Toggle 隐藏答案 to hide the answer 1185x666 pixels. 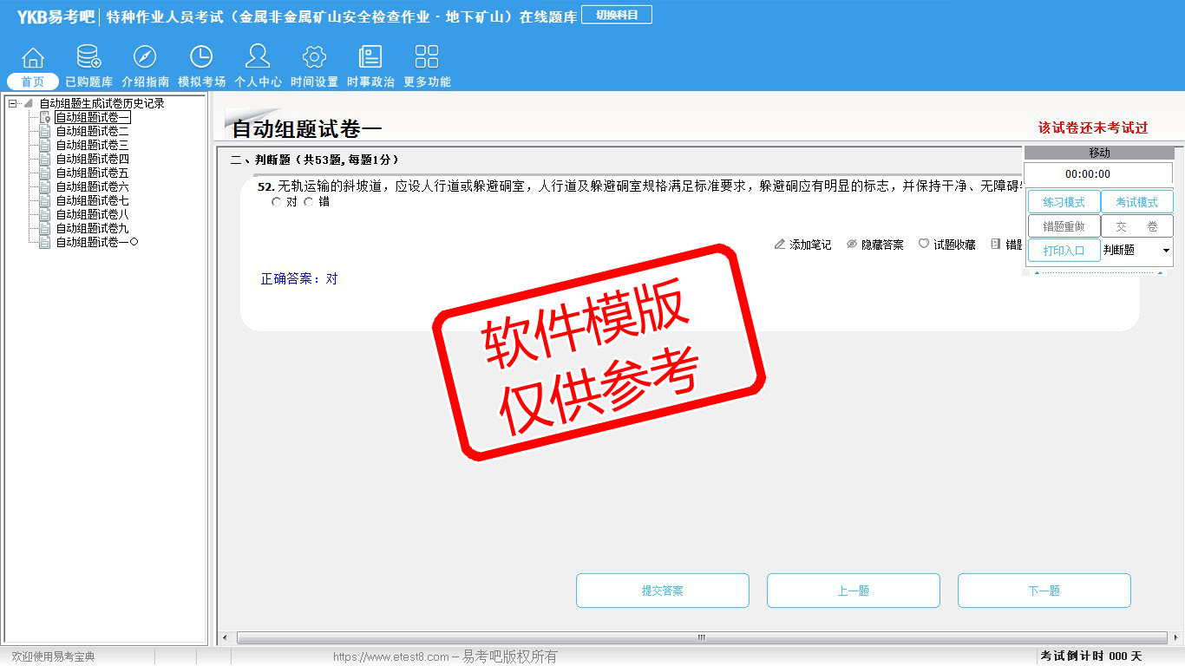click(874, 245)
